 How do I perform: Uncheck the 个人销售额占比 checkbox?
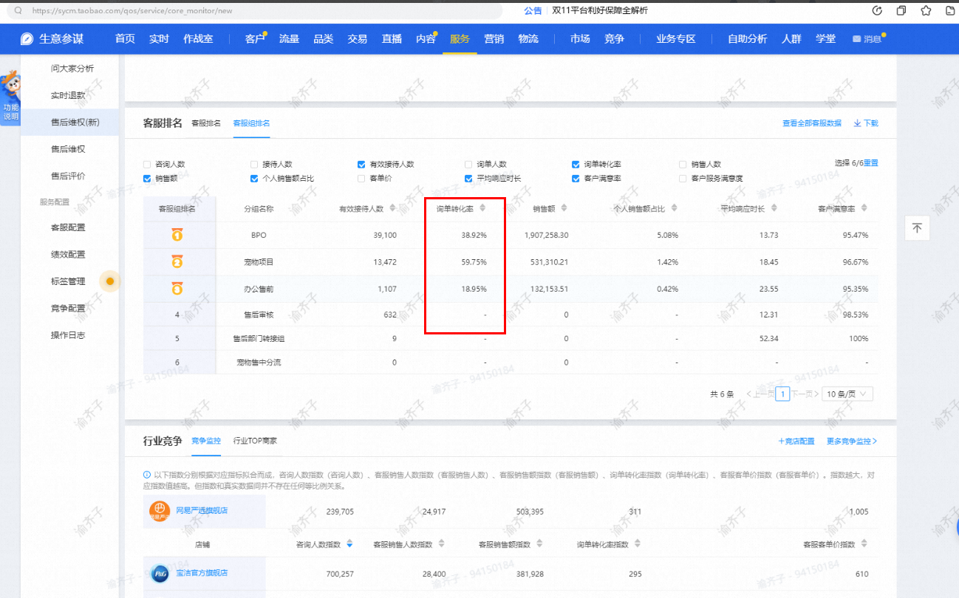coord(254,178)
